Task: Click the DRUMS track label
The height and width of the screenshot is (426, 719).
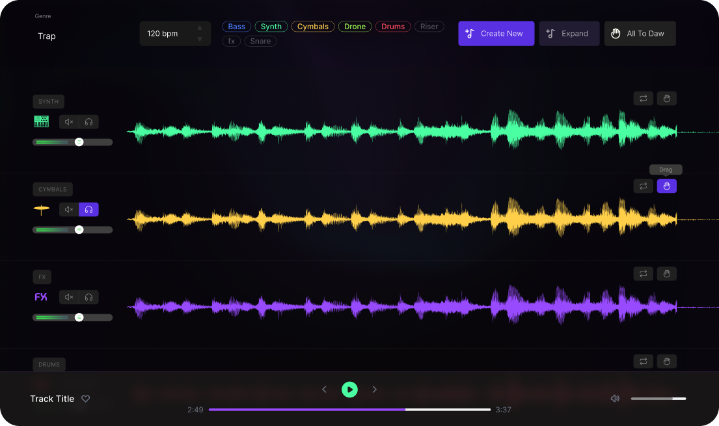Action: (x=49, y=365)
